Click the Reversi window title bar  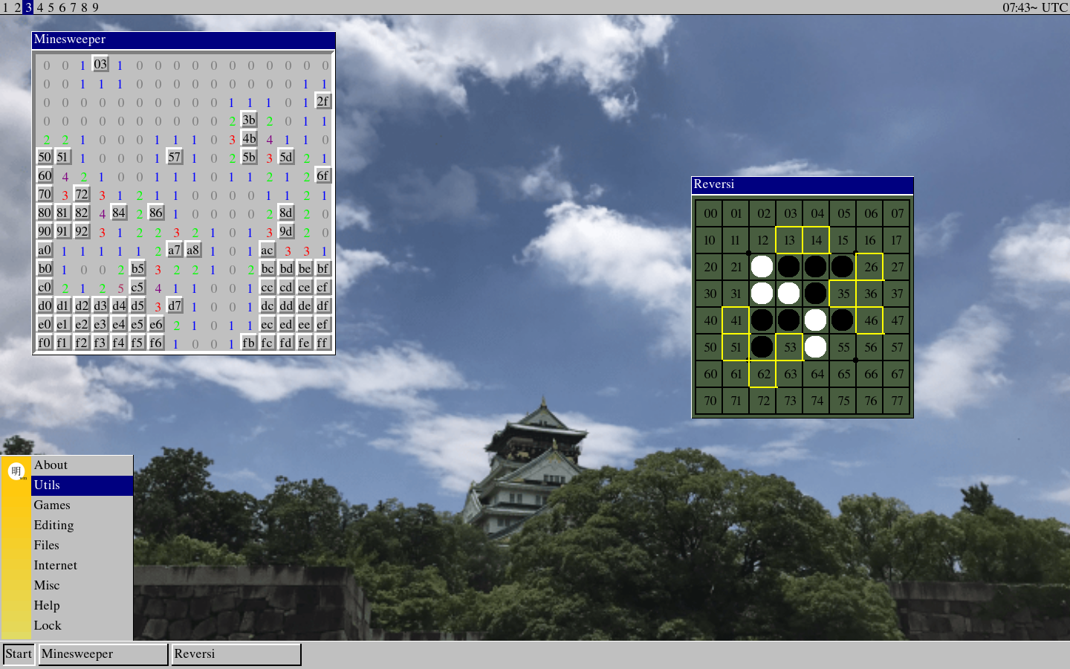pyautogui.click(x=802, y=184)
